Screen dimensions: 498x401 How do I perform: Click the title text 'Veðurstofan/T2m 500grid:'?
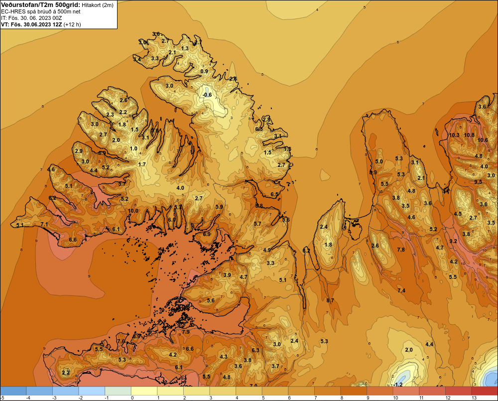click(41, 4)
